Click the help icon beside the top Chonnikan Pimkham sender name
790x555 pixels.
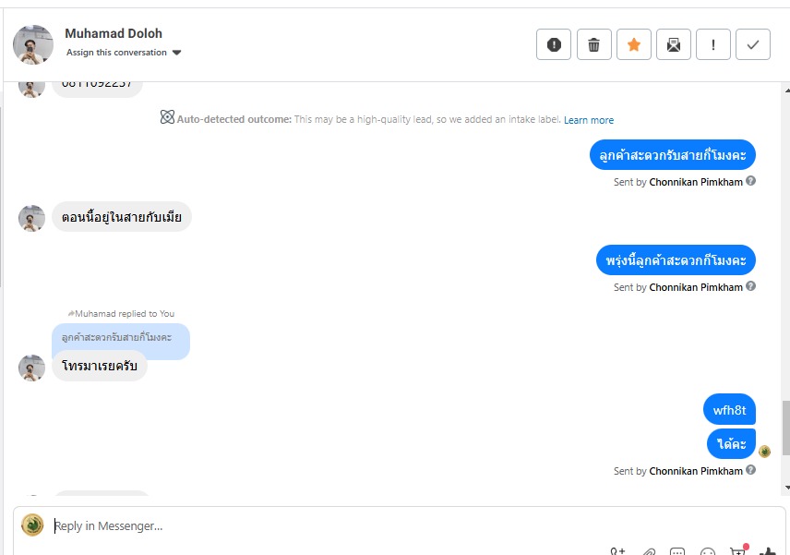tap(750, 181)
